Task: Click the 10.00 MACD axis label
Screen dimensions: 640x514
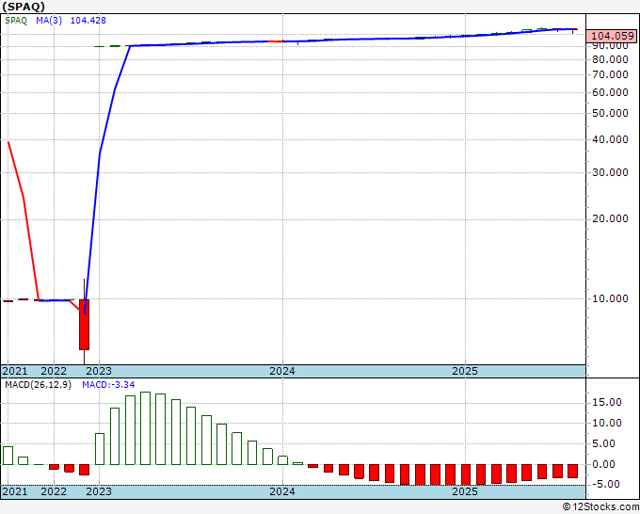Action: coord(607,423)
